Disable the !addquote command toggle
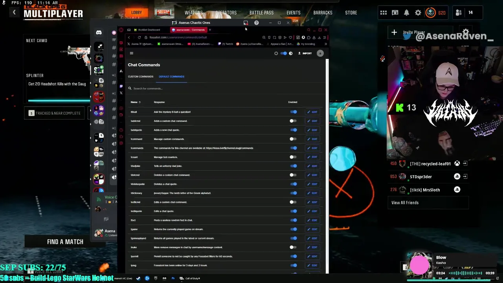The image size is (503, 283). tap(294, 130)
